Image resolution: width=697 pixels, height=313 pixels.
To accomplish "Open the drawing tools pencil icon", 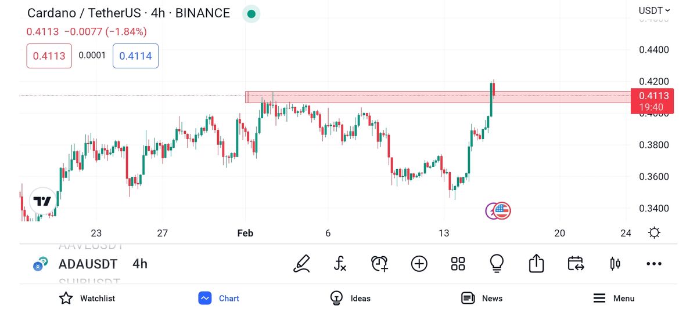I will coord(302,264).
